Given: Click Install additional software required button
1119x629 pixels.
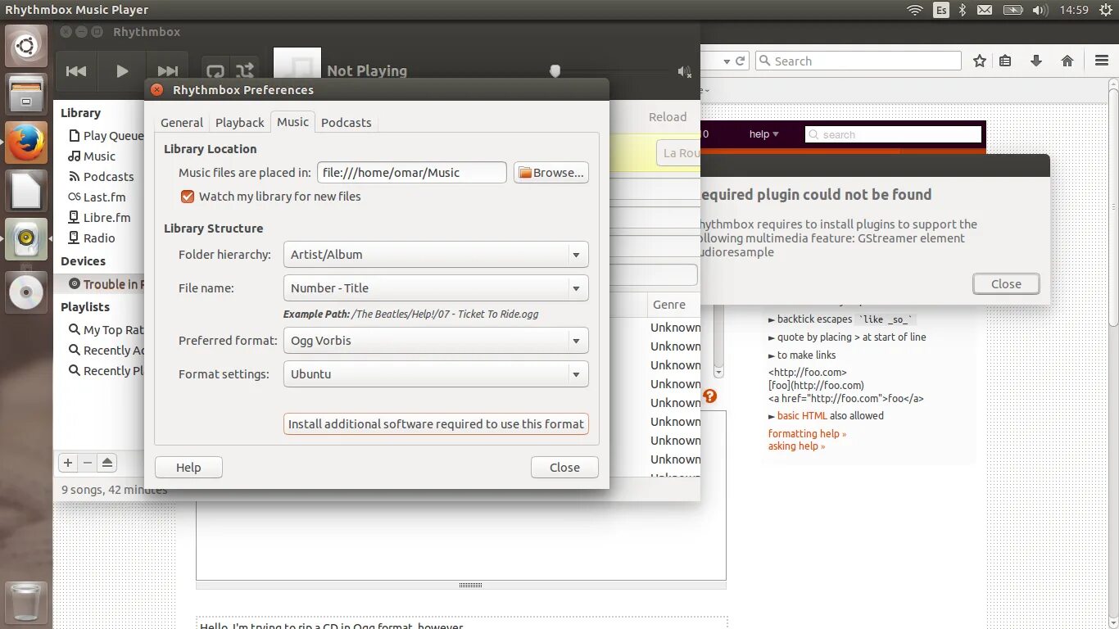Looking at the screenshot, I should (x=436, y=424).
